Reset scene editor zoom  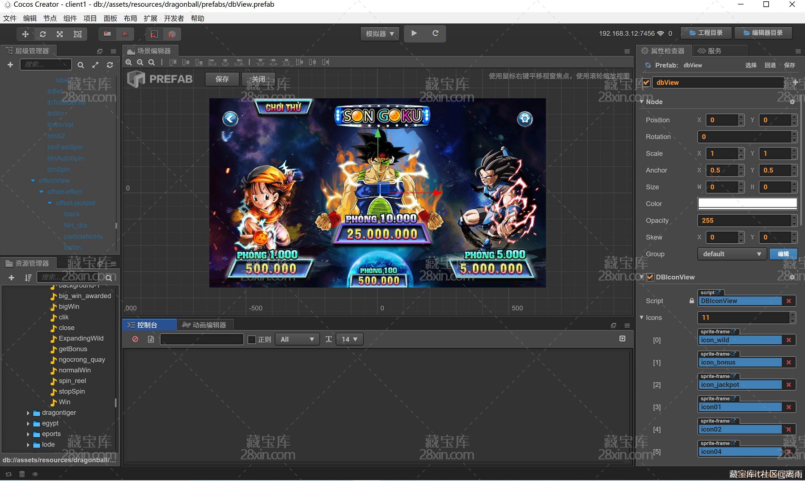[152, 62]
